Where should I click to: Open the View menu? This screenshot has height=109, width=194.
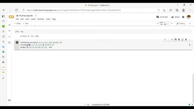[27, 19]
